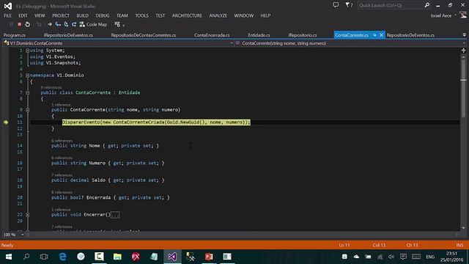Switch to the Program.cs tab
Screen dimensions: 469x264
14,35
